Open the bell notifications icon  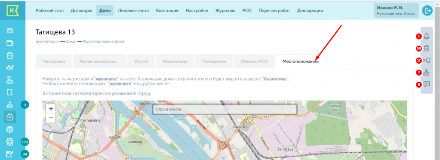pyautogui.click(x=427, y=36)
